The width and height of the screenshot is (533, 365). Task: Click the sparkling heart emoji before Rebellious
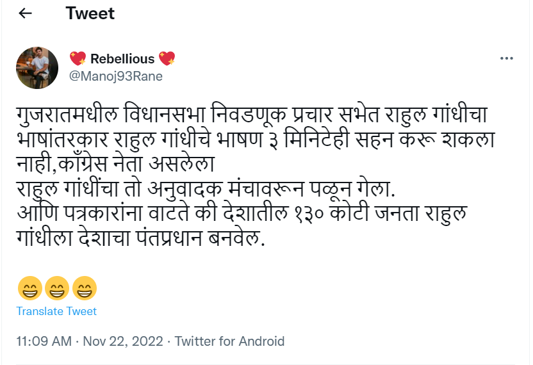(78, 59)
